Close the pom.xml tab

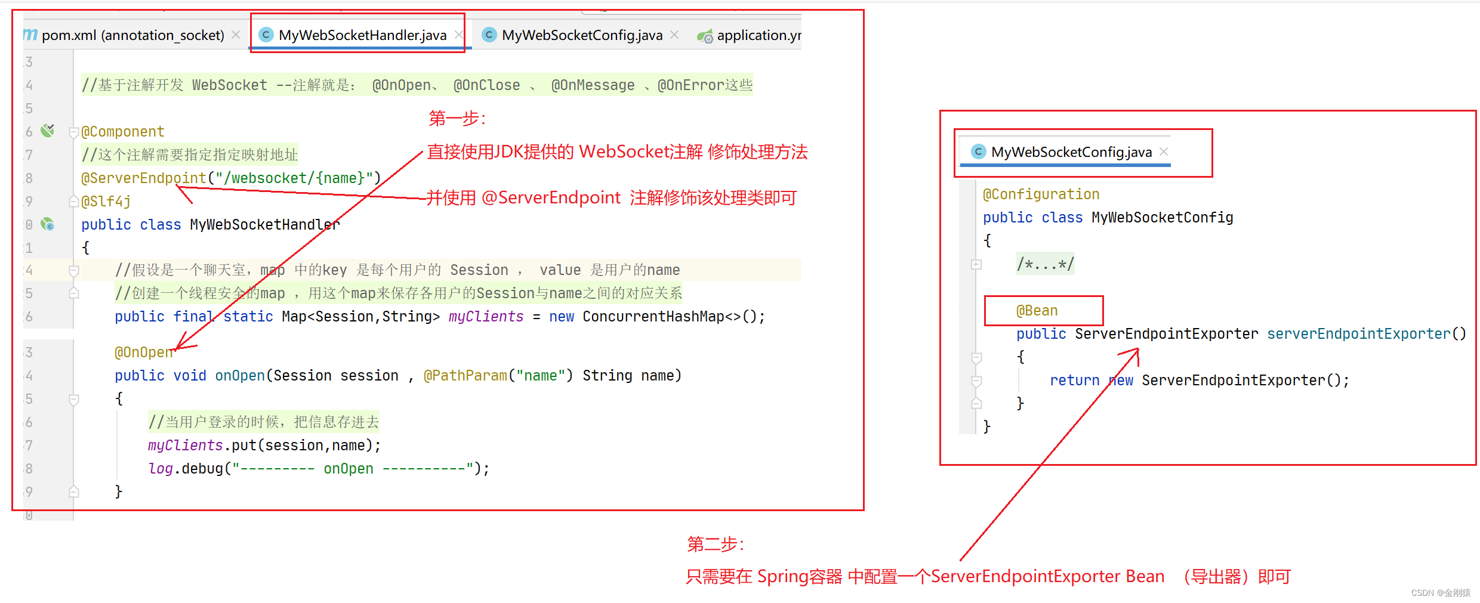236,35
